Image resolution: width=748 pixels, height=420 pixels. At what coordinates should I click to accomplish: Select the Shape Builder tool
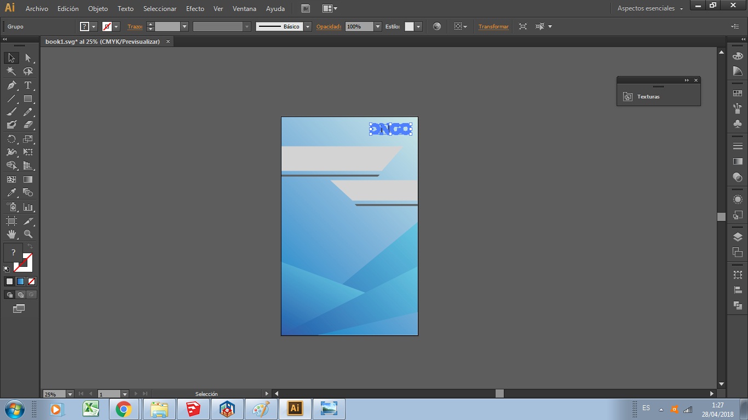11,165
